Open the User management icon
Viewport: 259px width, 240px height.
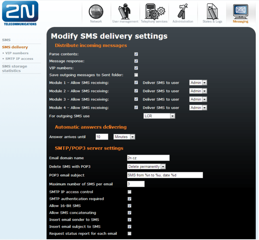point(124,11)
